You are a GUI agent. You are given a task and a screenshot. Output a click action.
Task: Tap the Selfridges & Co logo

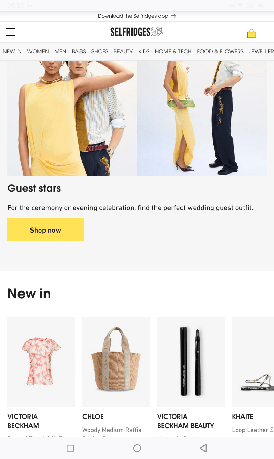tap(137, 32)
